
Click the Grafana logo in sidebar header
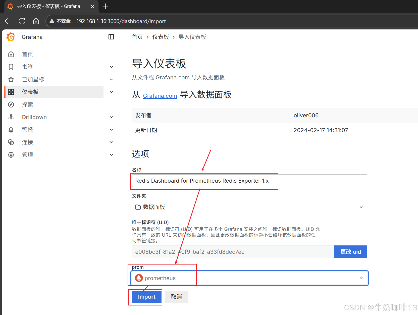coord(11,37)
